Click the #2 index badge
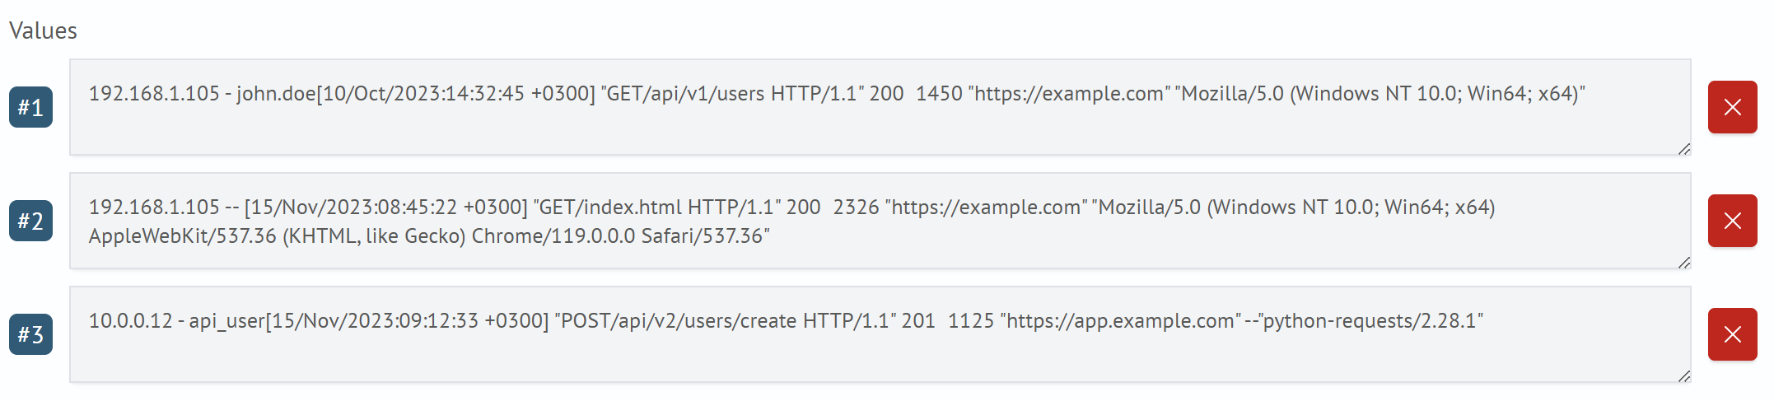Screen dimensions: 1774x401 [x=30, y=221]
